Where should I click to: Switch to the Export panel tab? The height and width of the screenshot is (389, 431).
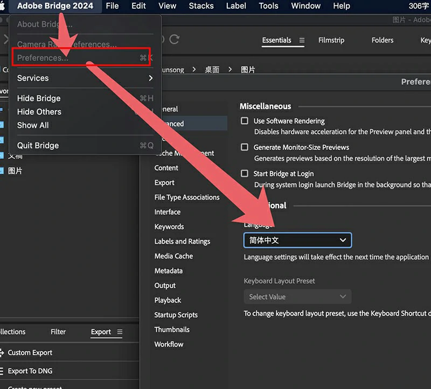tap(101, 332)
